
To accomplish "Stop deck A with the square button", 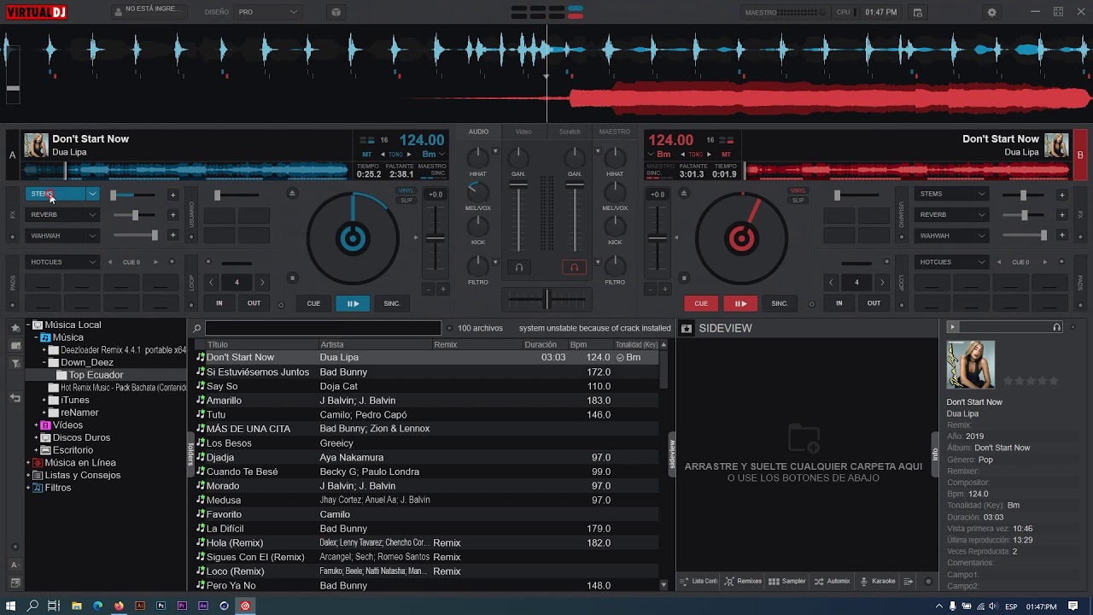I will (x=292, y=278).
